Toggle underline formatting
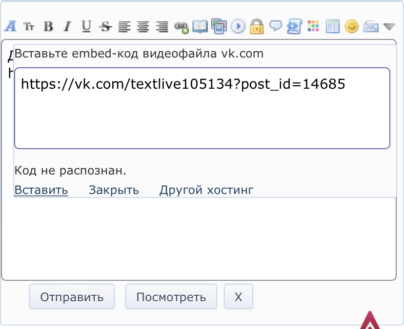The width and height of the screenshot is (404, 329). coord(86,26)
